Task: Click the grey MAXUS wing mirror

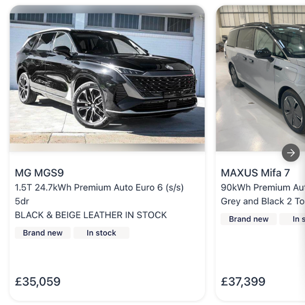Action: point(263,54)
